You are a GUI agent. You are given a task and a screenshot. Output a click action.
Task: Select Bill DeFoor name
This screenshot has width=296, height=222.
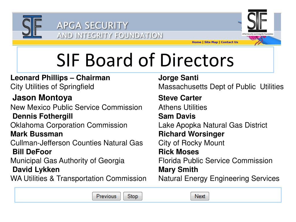pyautogui.click(x=32, y=152)
